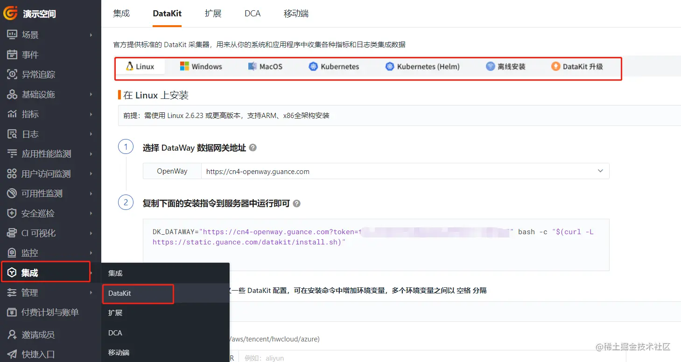Click the 演示空间 workspace name
Image resolution: width=681 pixels, height=362 pixels.
(39, 14)
